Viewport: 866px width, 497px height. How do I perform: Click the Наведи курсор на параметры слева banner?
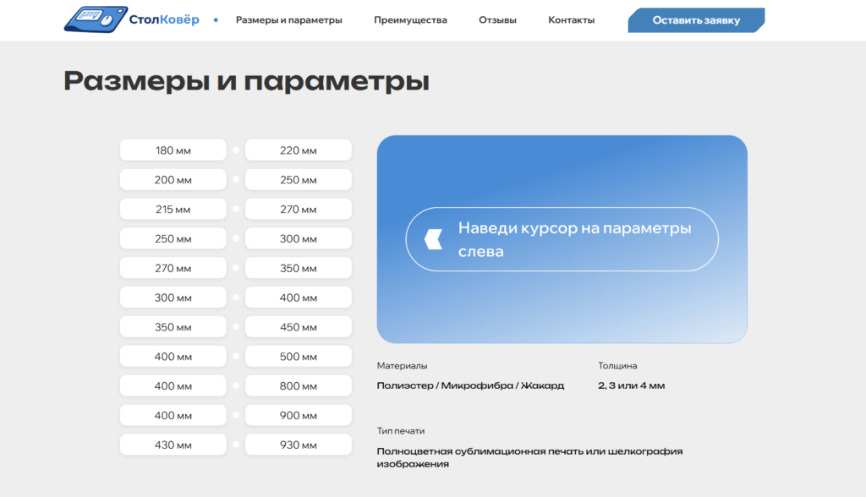(x=562, y=239)
